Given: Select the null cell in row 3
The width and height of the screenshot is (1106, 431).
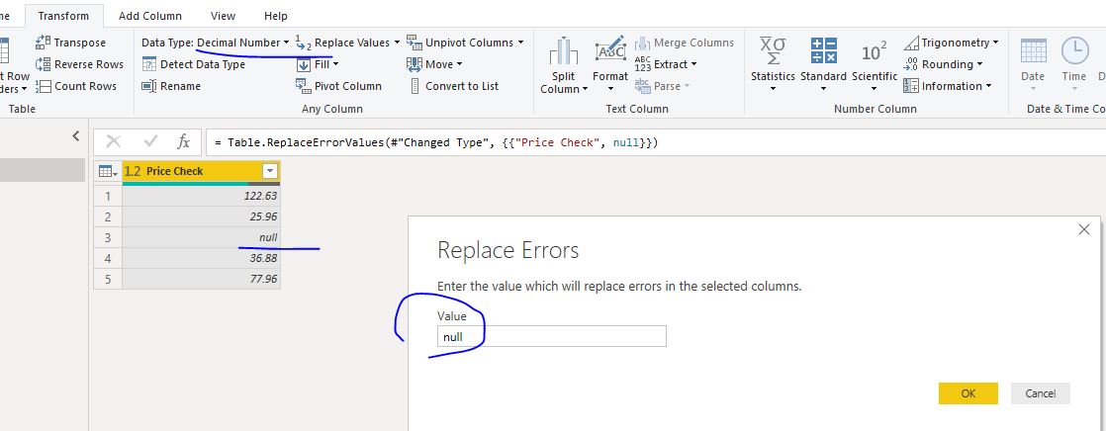Looking at the screenshot, I should click(201, 237).
